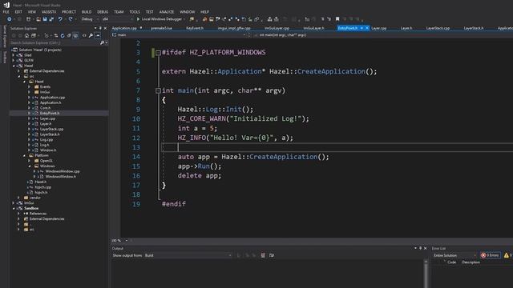The width and height of the screenshot is (513, 288).
Task: Pin the EntryPoint.h tab
Action: tap(362, 28)
